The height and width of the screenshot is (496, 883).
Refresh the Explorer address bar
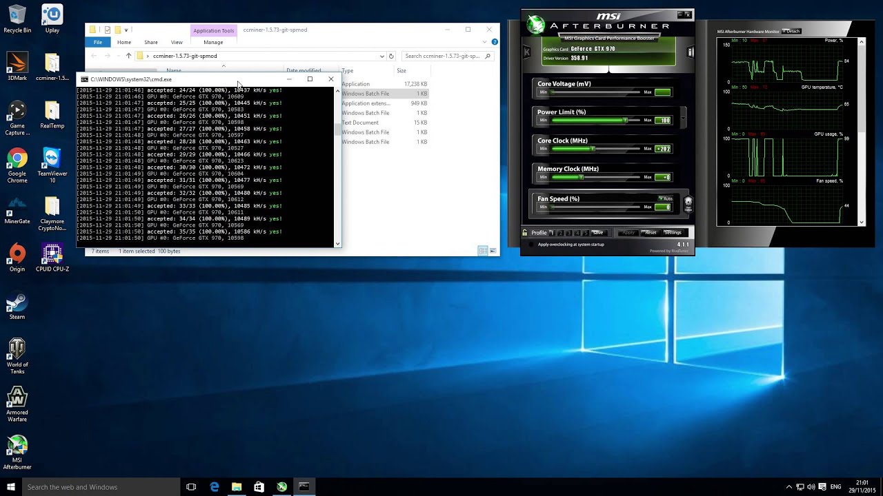(391, 56)
